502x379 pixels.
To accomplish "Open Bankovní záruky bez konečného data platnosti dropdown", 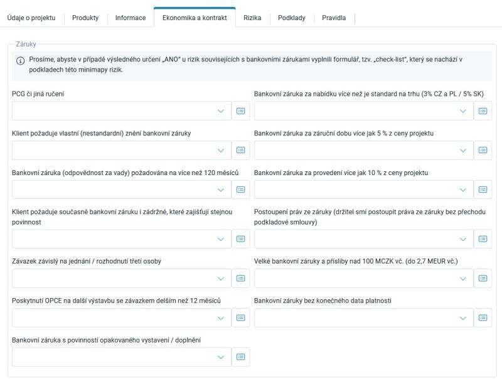I will pos(364,318).
